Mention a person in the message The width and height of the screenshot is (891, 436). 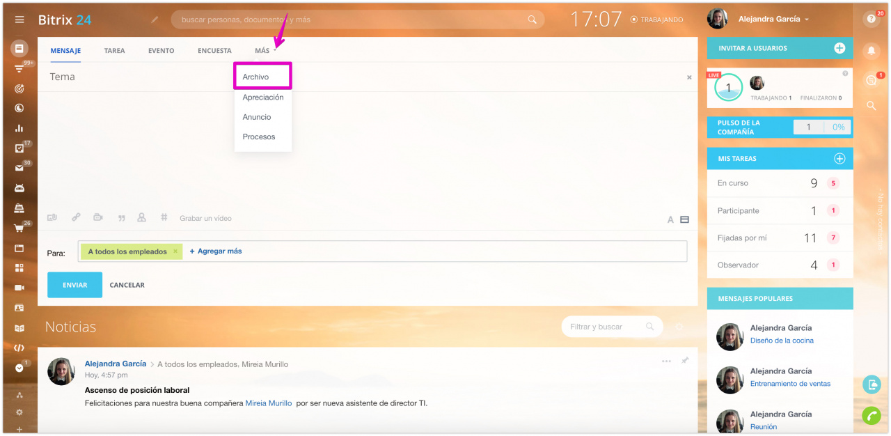[x=142, y=217]
